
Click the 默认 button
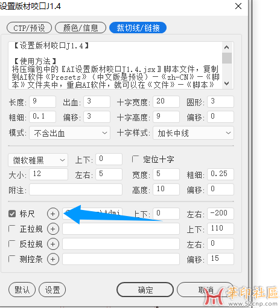click(x=22, y=290)
